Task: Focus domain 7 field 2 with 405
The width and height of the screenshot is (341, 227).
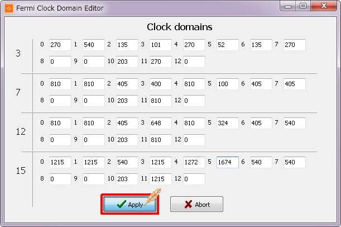Action: point(127,84)
